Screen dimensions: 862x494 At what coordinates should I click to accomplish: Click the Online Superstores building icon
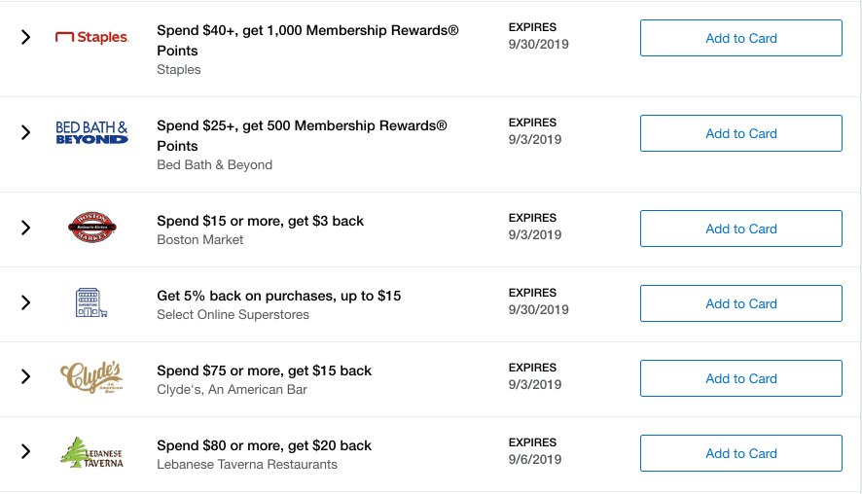(x=90, y=302)
